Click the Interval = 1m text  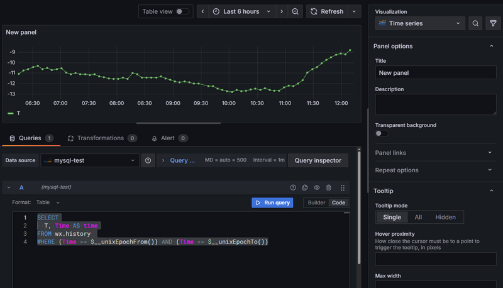[x=269, y=160]
